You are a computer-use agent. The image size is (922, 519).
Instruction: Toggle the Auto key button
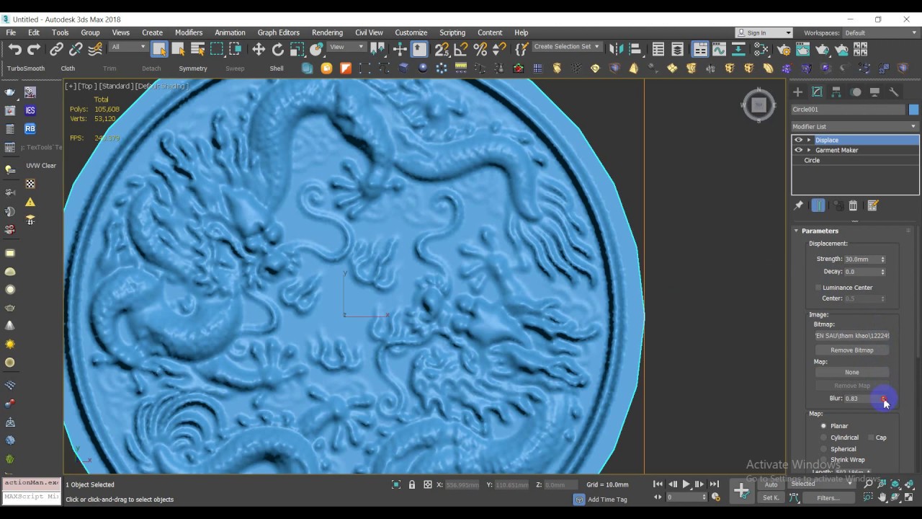tap(771, 484)
